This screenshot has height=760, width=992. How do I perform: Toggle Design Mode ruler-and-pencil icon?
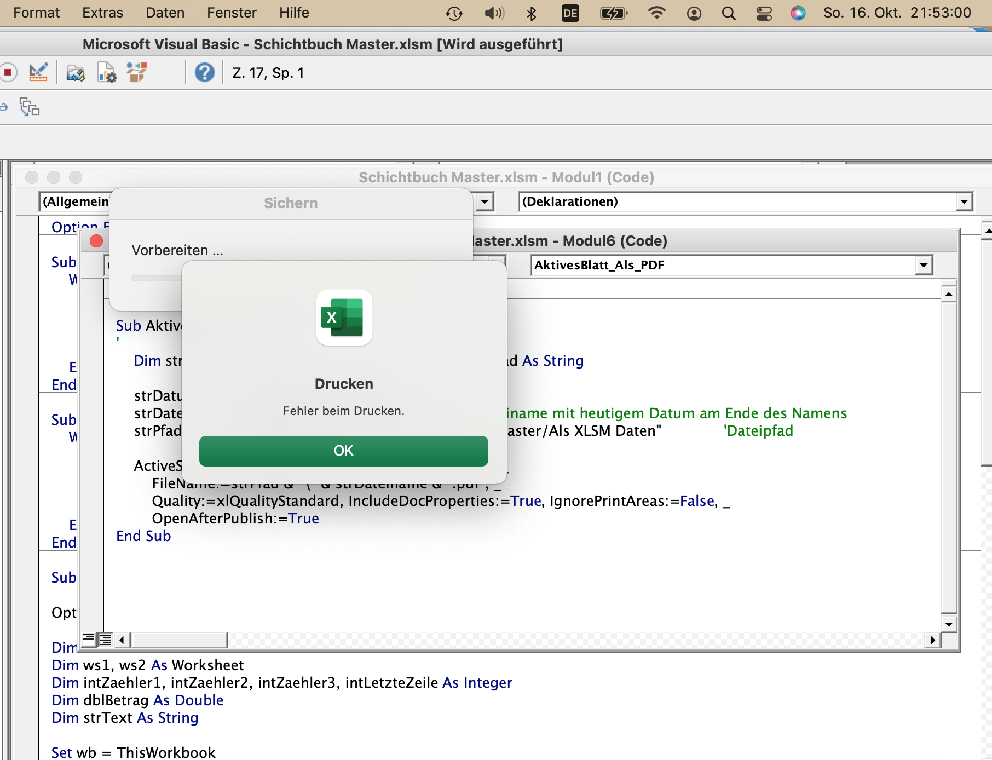click(x=38, y=73)
